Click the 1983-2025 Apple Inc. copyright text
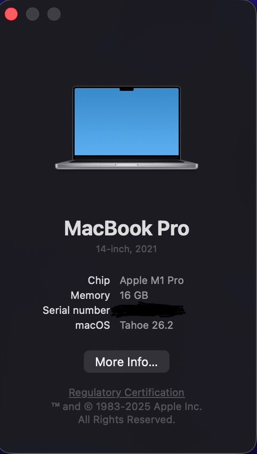 149,406
